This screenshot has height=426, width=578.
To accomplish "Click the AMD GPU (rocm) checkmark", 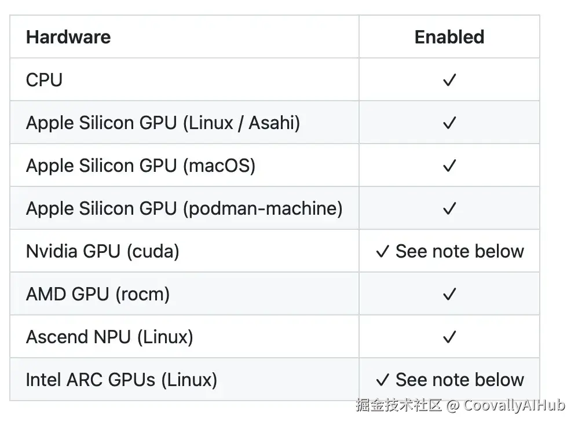I will [449, 294].
